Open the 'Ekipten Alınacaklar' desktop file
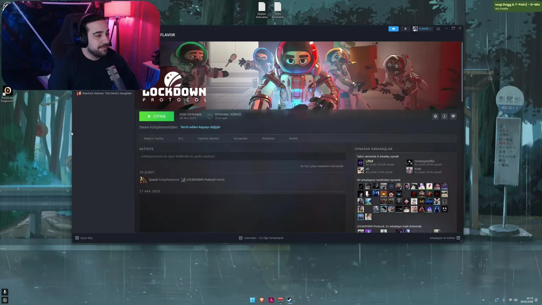Viewport: 542px width, 305px height. (262, 11)
